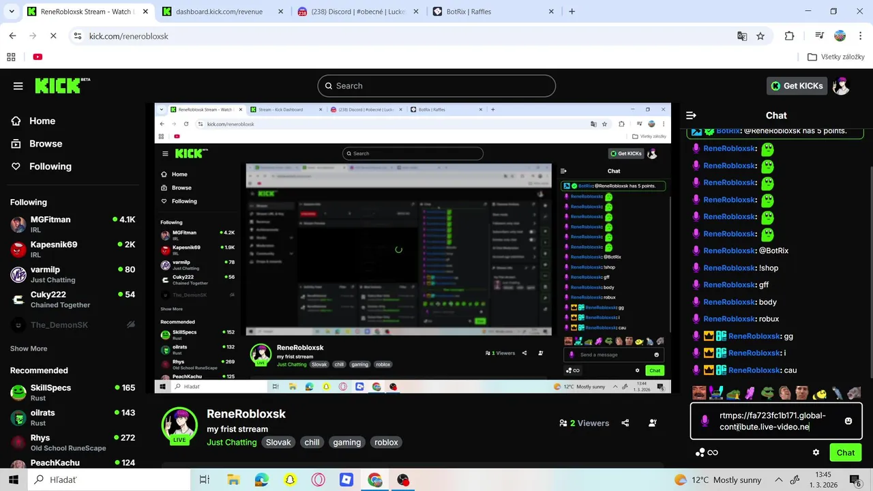
Task: Go back with browser back arrow
Action: (x=12, y=36)
